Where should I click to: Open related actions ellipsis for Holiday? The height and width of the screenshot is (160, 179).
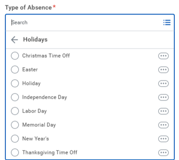[163, 84]
